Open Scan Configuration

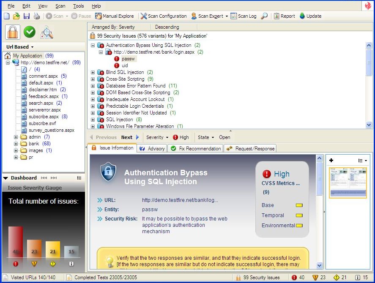click(164, 16)
